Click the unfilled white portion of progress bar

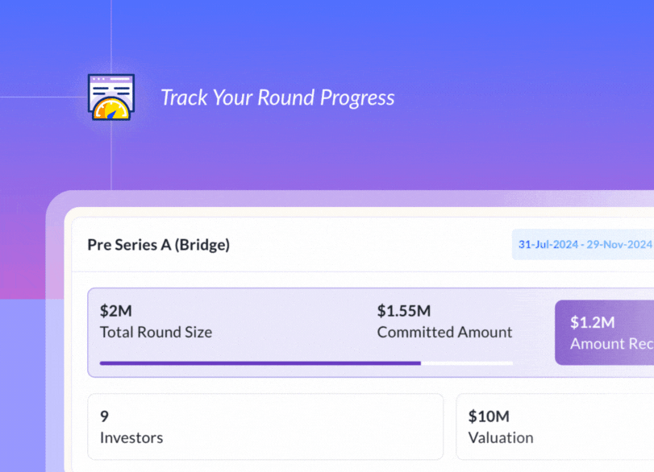(x=466, y=363)
